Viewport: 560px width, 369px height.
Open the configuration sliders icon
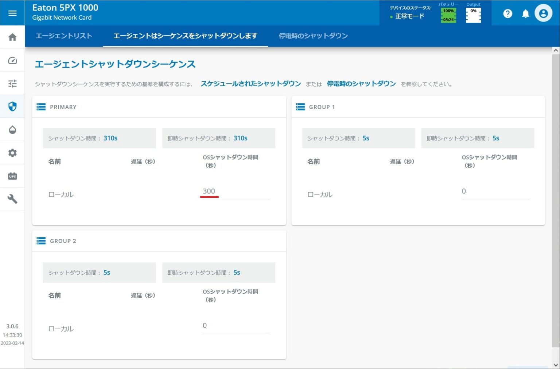pyautogui.click(x=12, y=83)
